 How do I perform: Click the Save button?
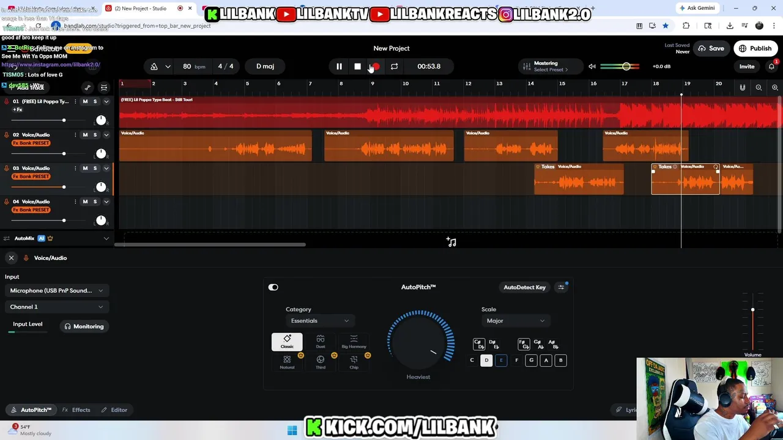(711, 48)
